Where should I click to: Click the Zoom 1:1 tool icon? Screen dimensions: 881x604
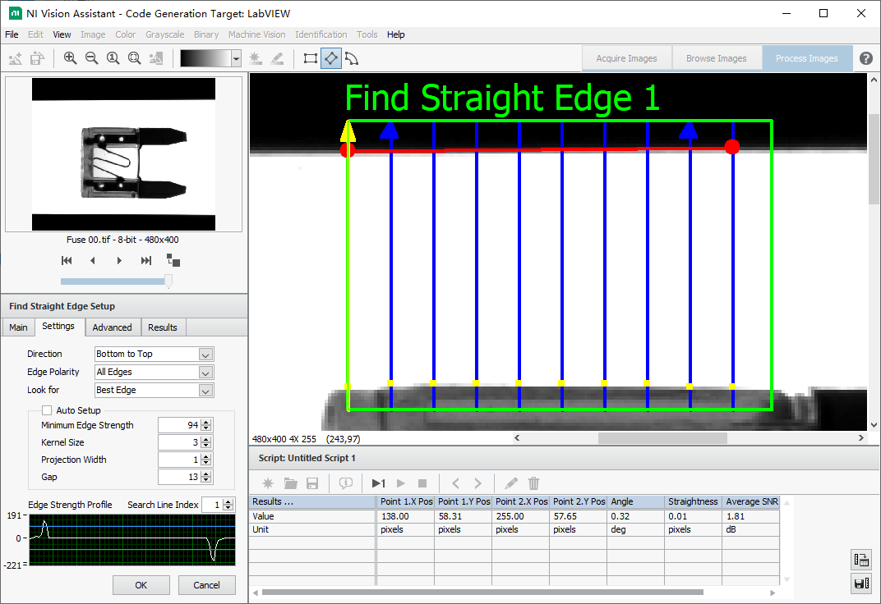(113, 58)
